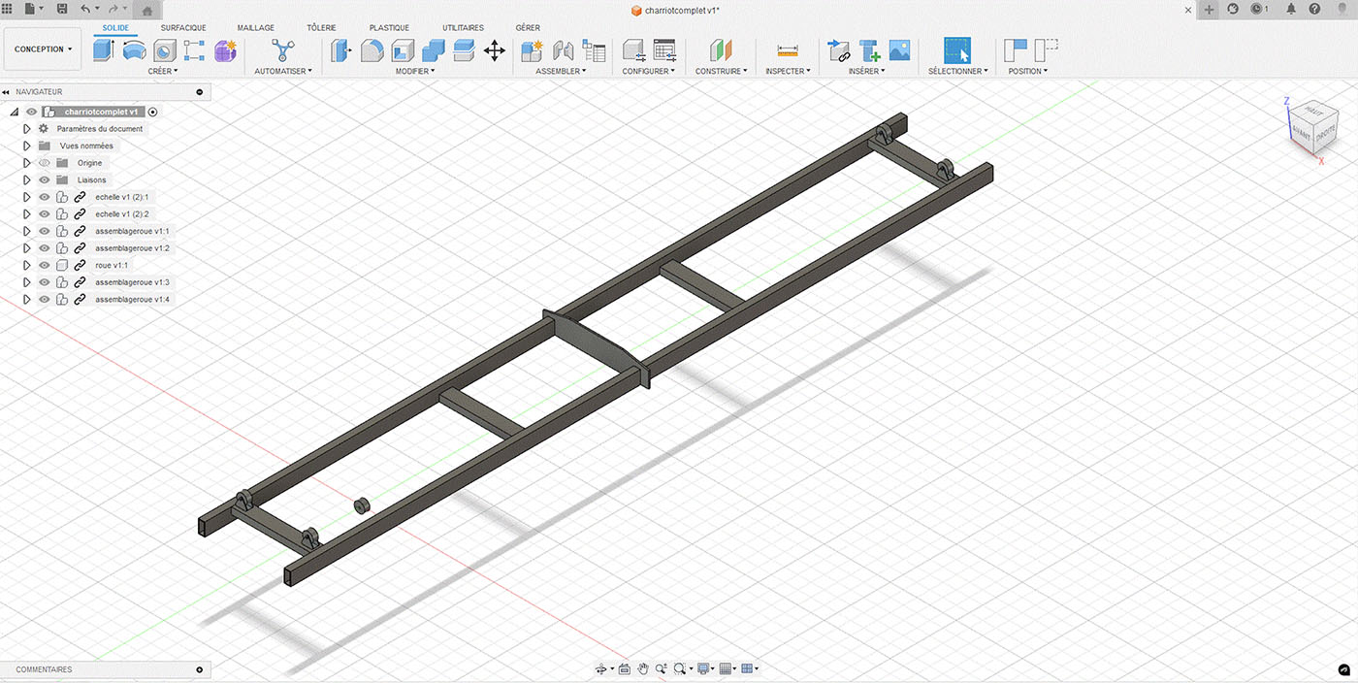Screen dimensions: 1358x683
Task: Select the Revolve tool in Créer
Action: coord(135,50)
